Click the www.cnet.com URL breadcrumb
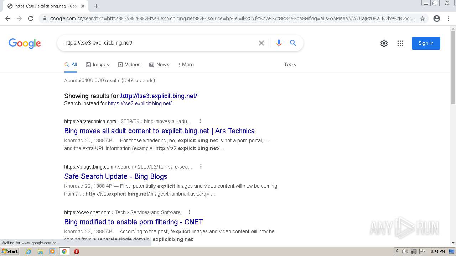The width and height of the screenshot is (456, 256). (x=122, y=212)
